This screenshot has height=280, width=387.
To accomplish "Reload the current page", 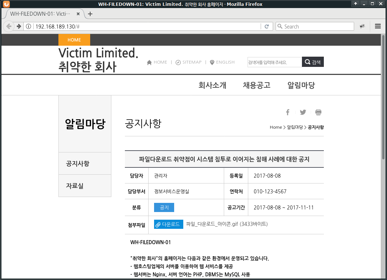I will point(267,26).
